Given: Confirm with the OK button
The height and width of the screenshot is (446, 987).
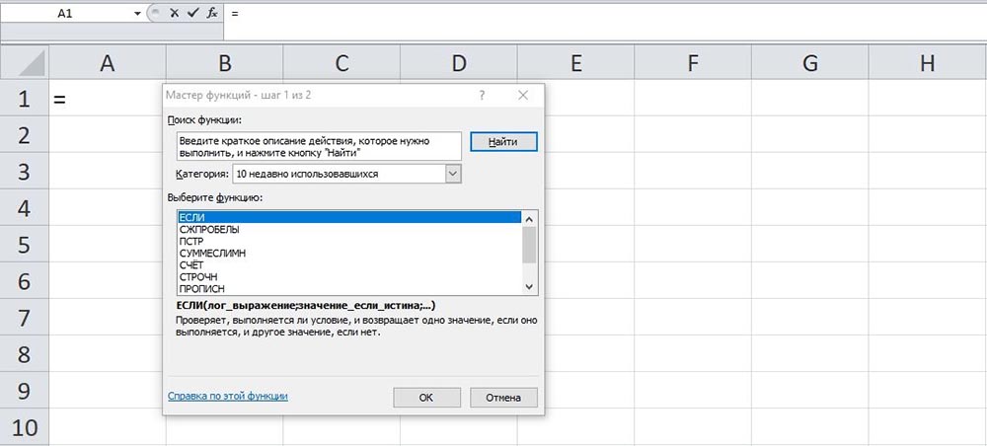Looking at the screenshot, I should click(x=426, y=398).
